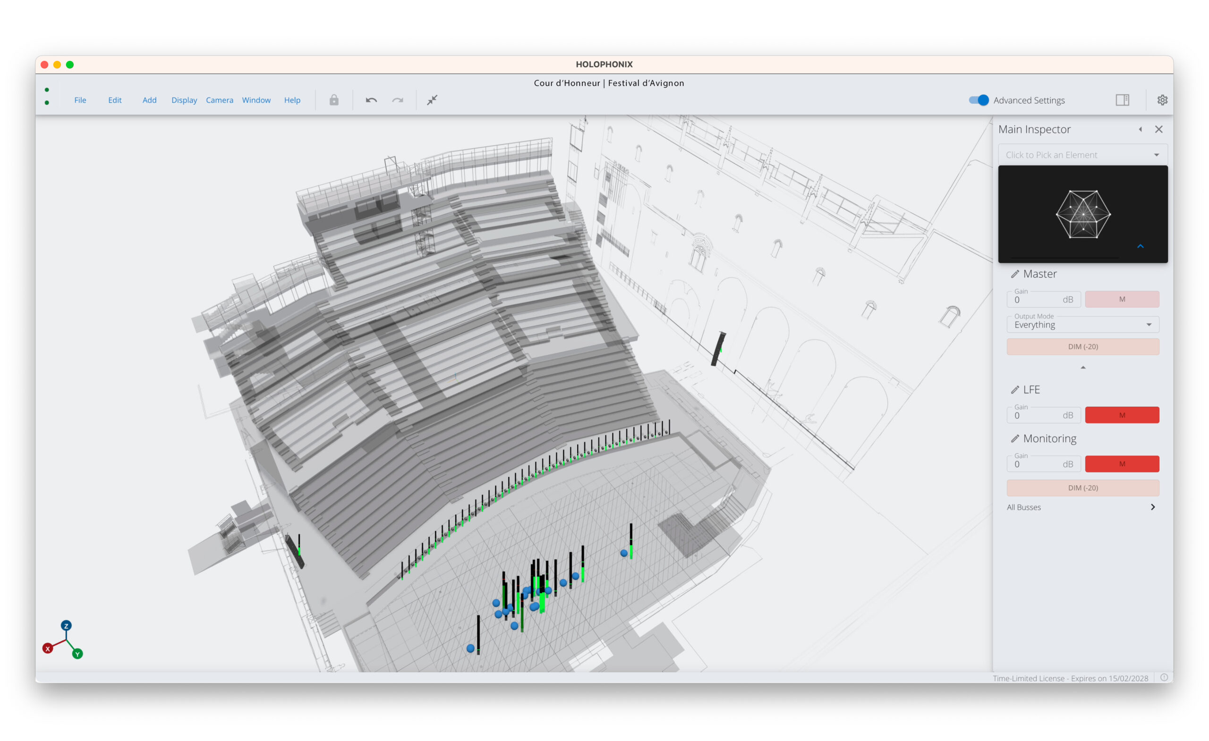Click the LFE Gain field
1209x741 pixels.
(1043, 415)
